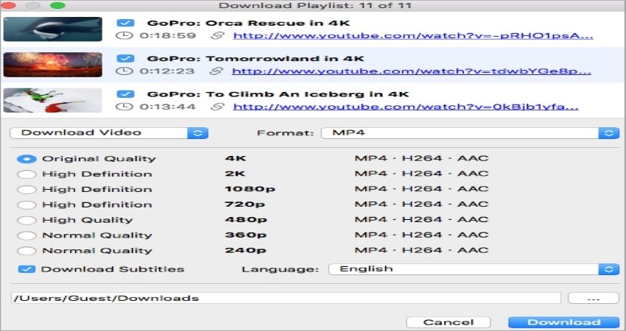Click the title 'GoPro: Tomorrowland in 4K'
This screenshot has width=626, height=331.
tap(256, 58)
